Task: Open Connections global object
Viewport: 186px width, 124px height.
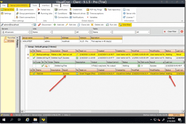Action: pyautogui.click(x=61, y=17)
